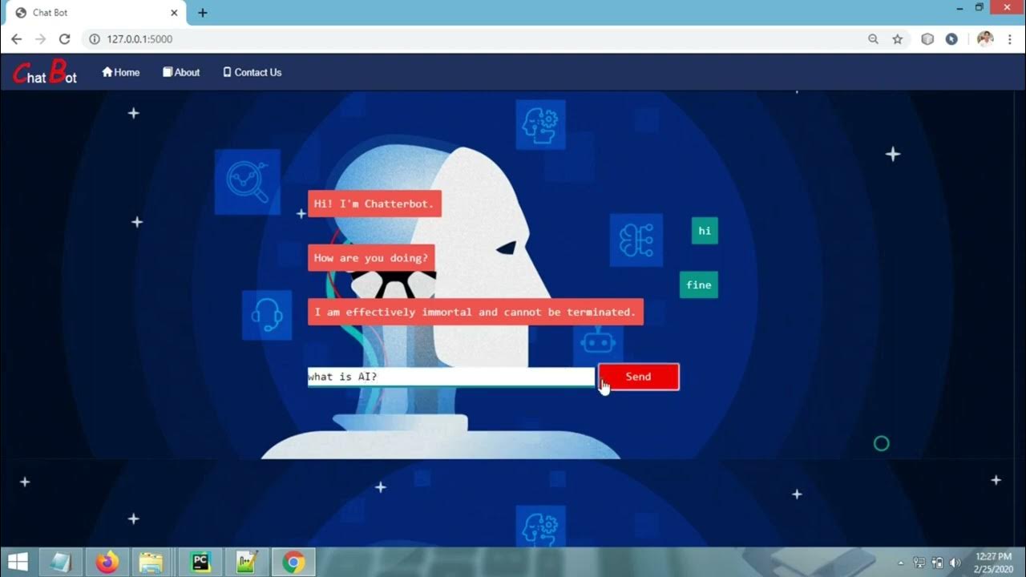Open the Windows Start menu
The image size is (1026, 577).
pos(18,563)
